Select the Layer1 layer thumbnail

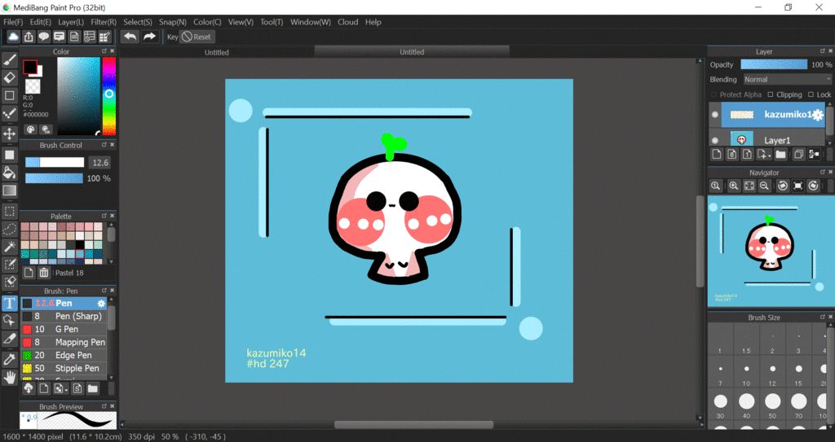point(741,140)
